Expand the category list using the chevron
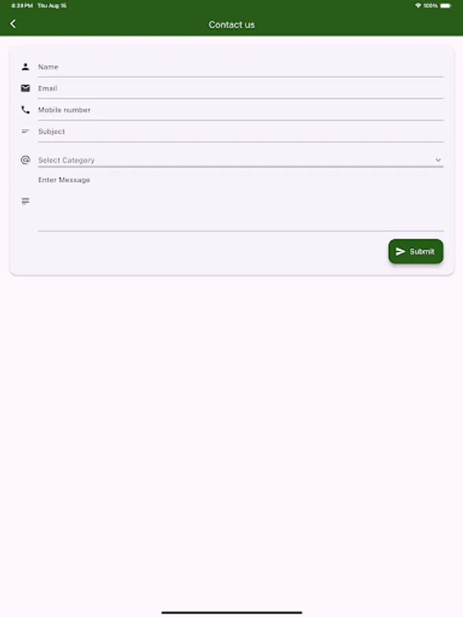Screen dimensions: 463x617 [x=438, y=159]
